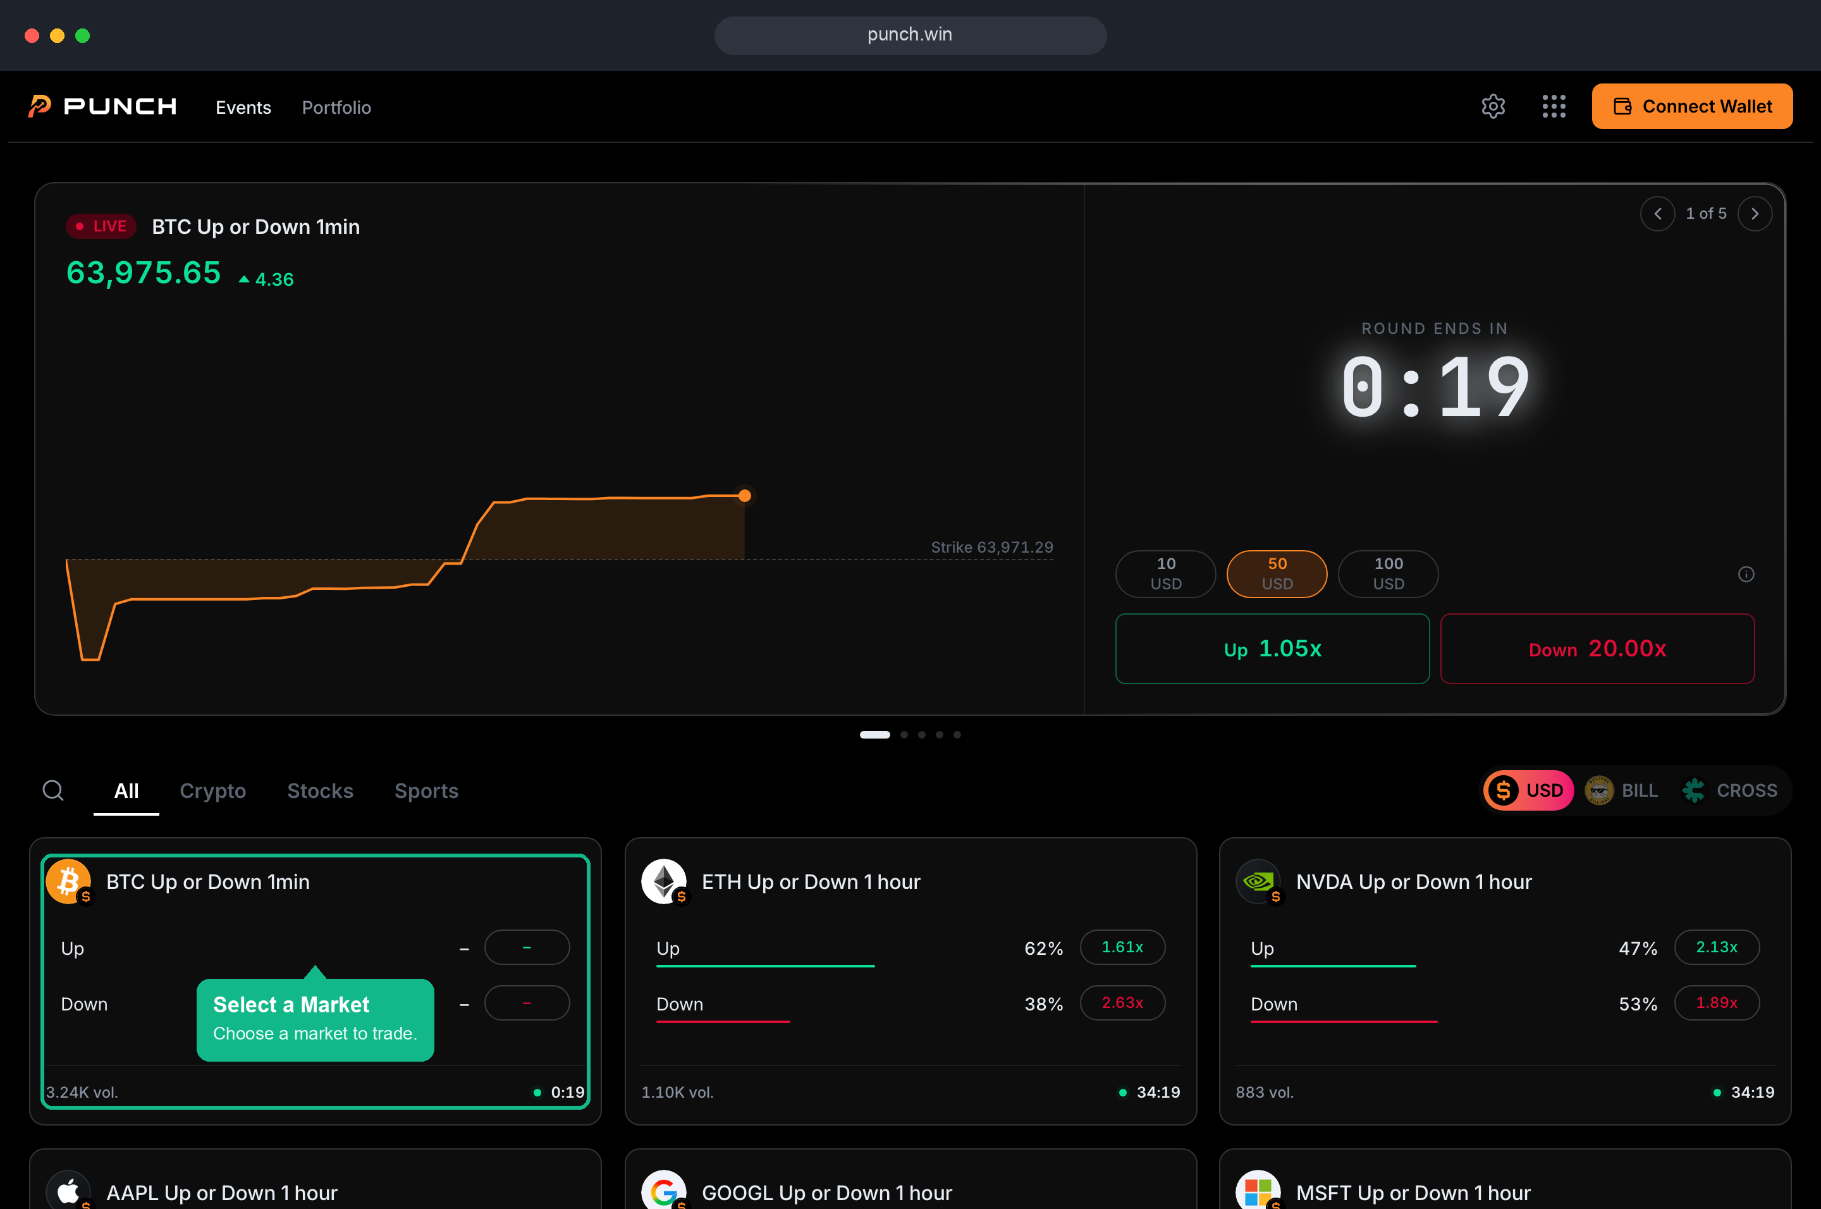Open the AAPL Up or Down 1 hour card
1821x1209 pixels.
(x=316, y=1180)
